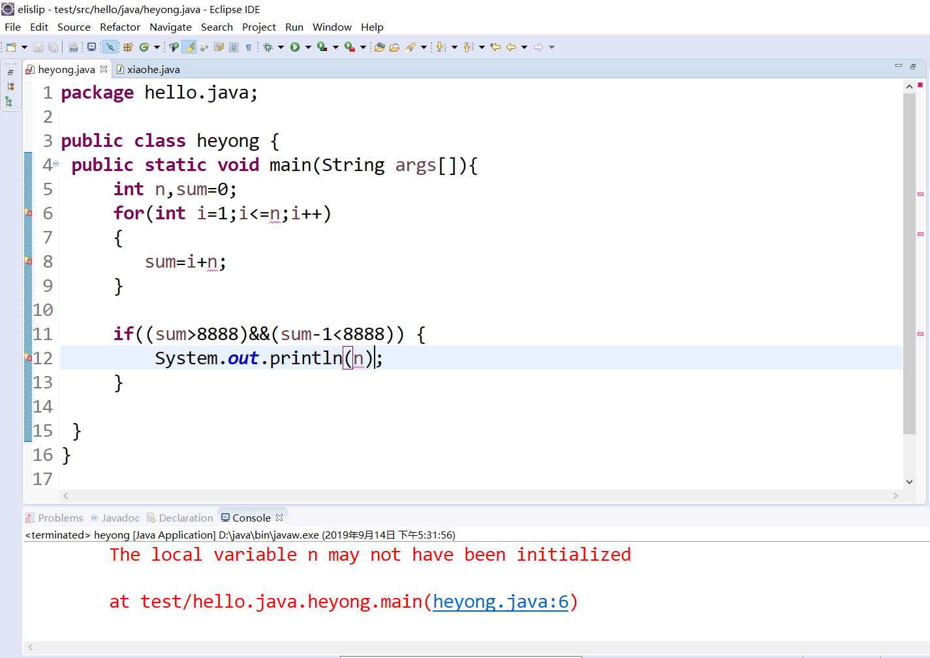Expand the New Java Class dropdown arrow
This screenshot has width=930, height=658.
click(157, 47)
